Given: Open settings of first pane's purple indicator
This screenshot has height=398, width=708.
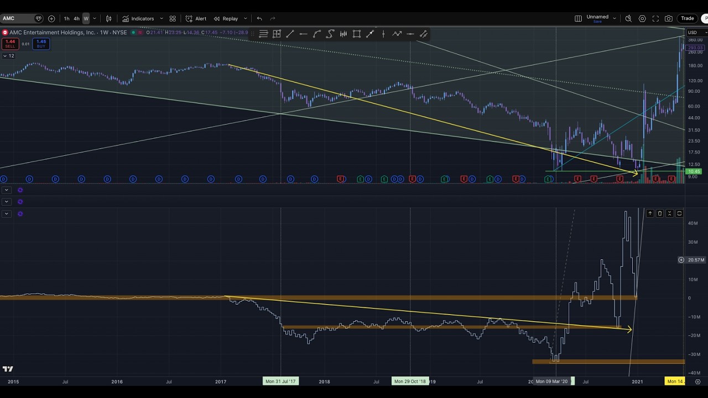Looking at the screenshot, I should [x=20, y=190].
